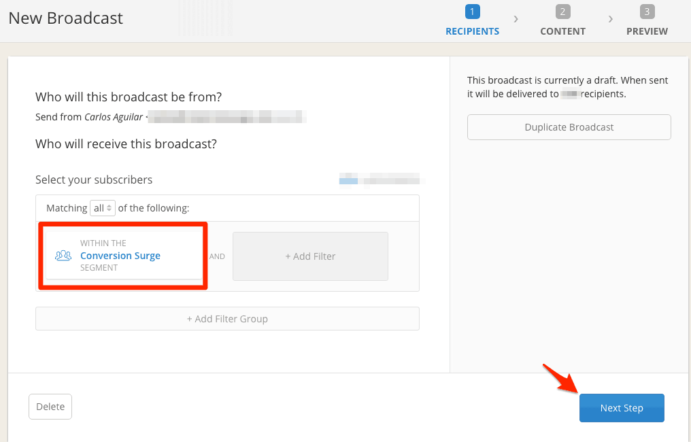This screenshot has height=442, width=691.
Task: Switch to the RECIPIENTS step label
Action: (x=472, y=31)
